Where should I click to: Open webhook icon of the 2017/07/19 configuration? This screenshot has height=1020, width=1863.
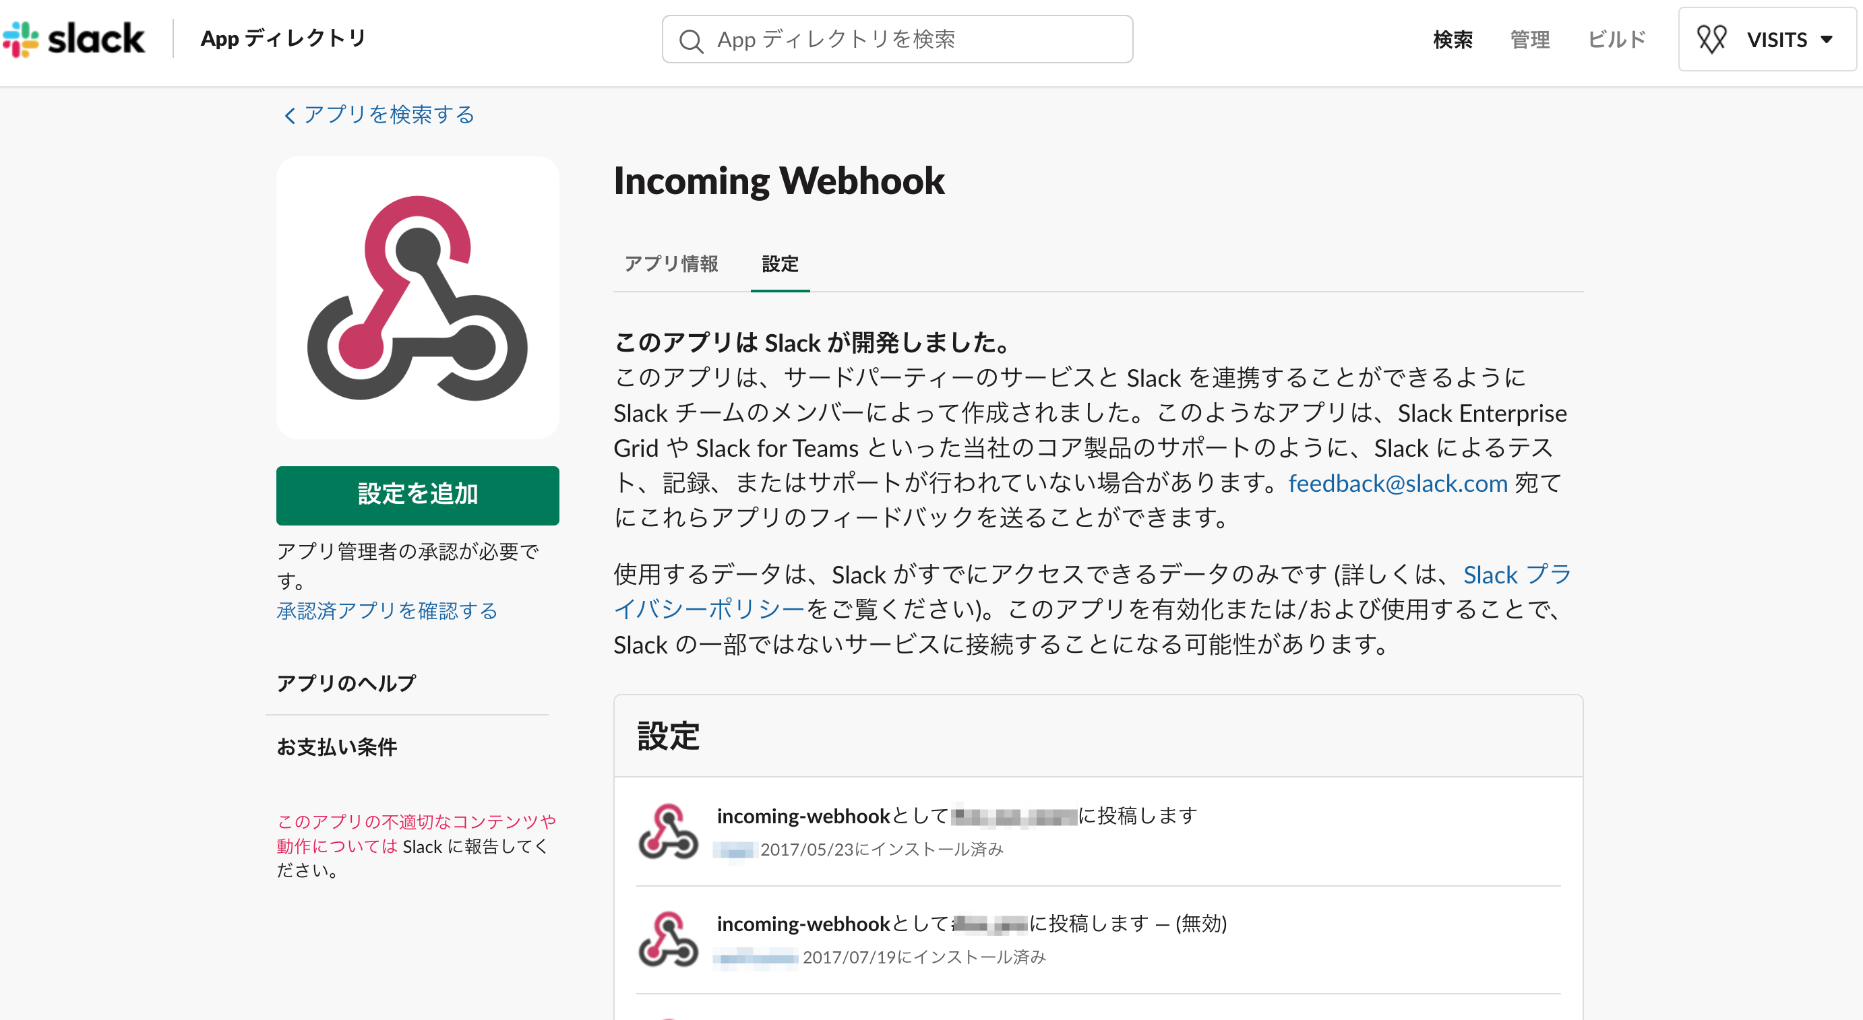point(668,939)
